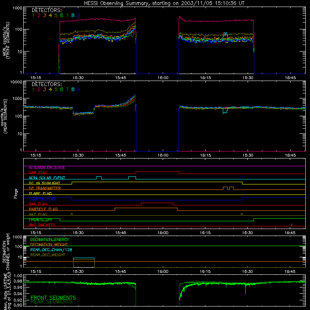Click 15:15 tick label under decimation panel
Viewport: 310px width, 310px height.
coord(36,272)
